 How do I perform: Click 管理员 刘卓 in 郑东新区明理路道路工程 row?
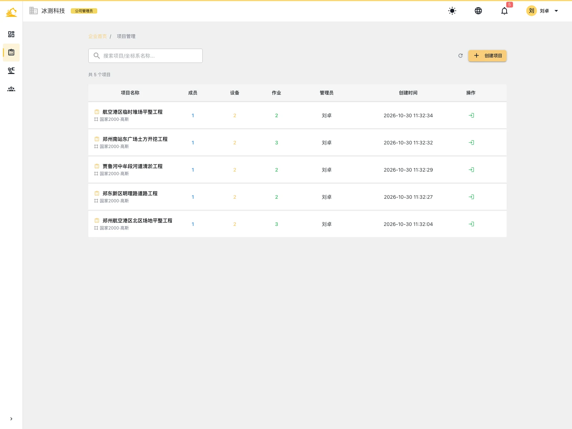tap(327, 197)
